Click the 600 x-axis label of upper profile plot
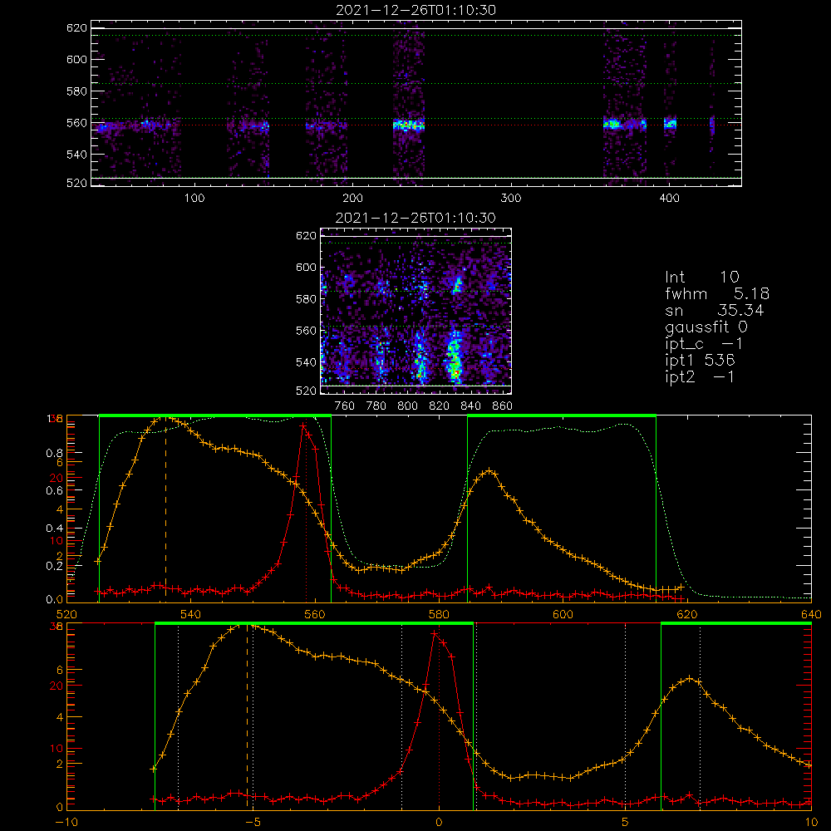Image resolution: width=831 pixels, height=831 pixels. tap(563, 615)
